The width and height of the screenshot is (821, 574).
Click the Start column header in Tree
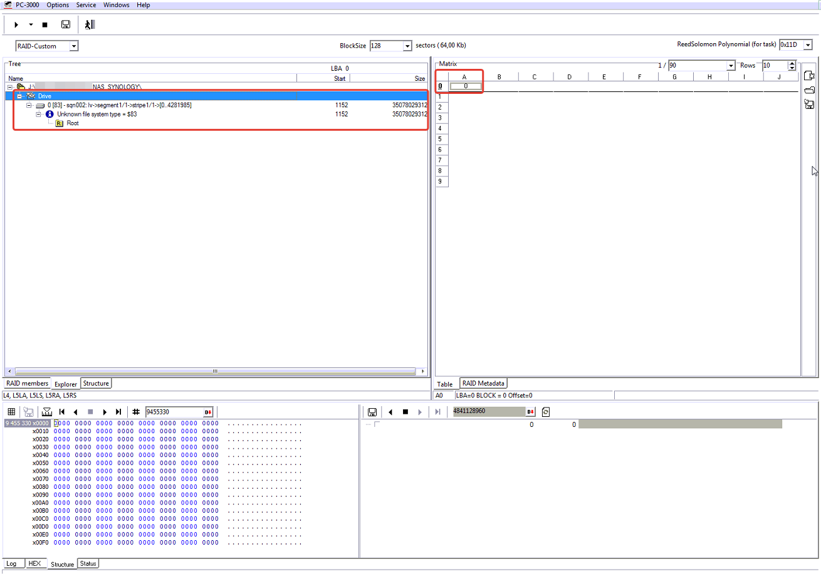click(323, 78)
